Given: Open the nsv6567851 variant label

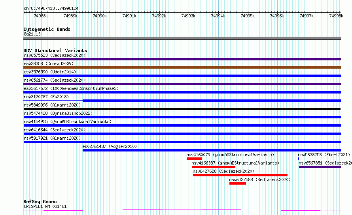Looking at the screenshot, I should pos(325,163).
